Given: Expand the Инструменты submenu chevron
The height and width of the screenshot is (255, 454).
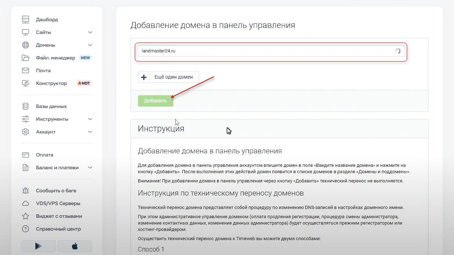Looking at the screenshot, I should 90,119.
